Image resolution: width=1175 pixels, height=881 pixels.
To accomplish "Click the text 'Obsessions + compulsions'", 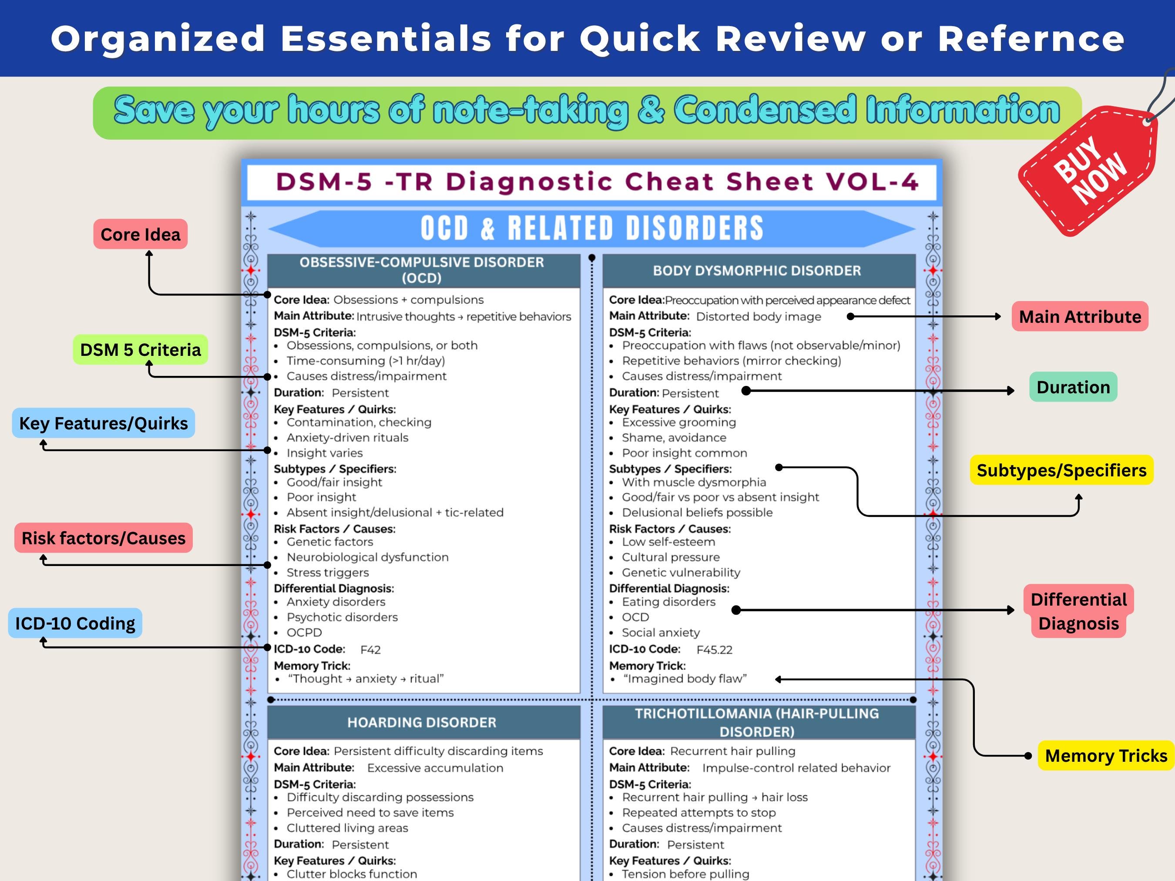I will pos(409,299).
